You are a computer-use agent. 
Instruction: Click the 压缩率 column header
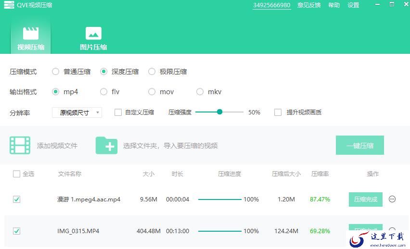coord(320,174)
